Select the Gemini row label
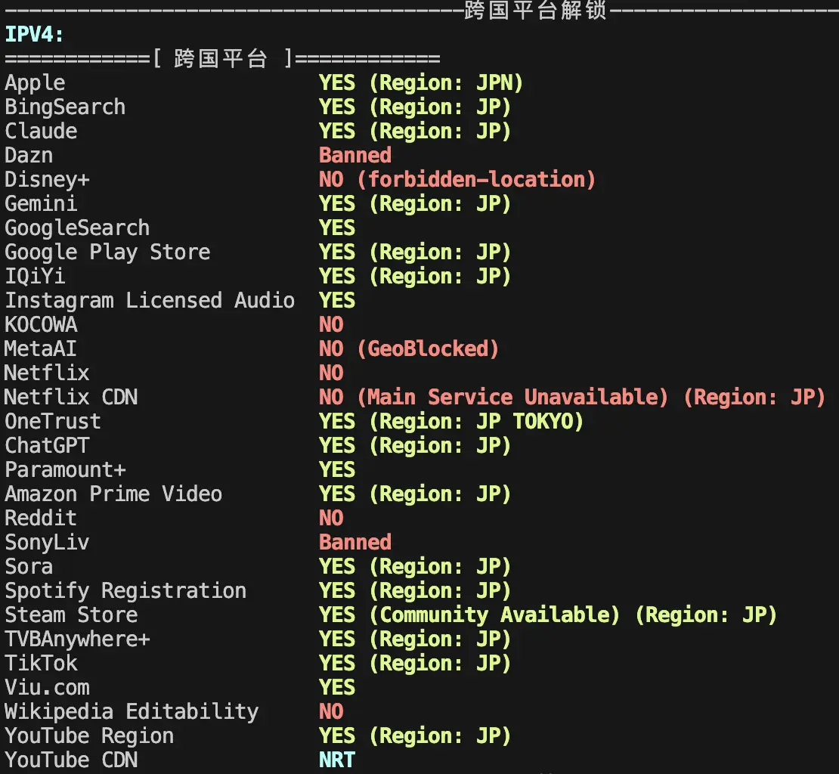Viewport: 839px width, 774px height. click(x=42, y=204)
